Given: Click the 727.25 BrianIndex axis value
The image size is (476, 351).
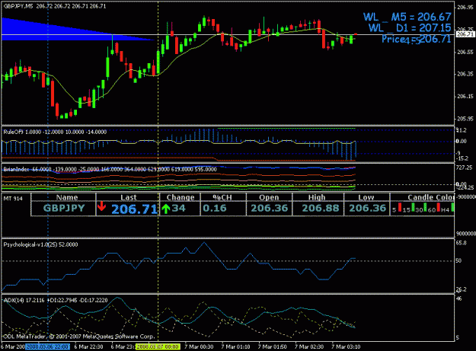Looking at the screenshot, I should (x=464, y=168).
